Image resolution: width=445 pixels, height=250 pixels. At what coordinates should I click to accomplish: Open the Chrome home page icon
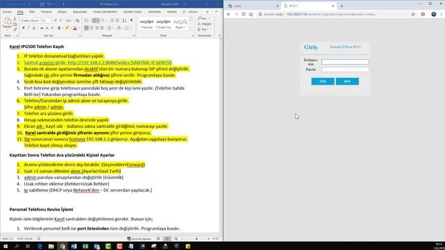[x=251, y=14]
